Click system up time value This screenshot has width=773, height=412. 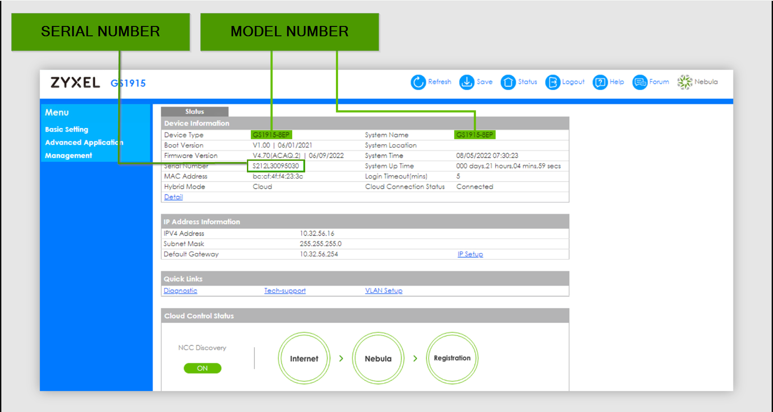point(509,166)
